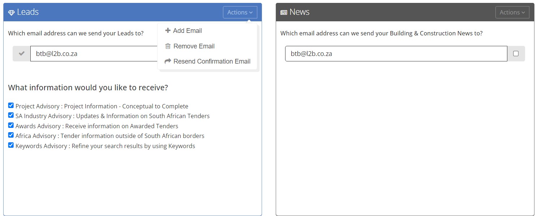This screenshot has height=216, width=537.
Task: Click 'What information would you like to receive?' heading
Action: (x=88, y=88)
